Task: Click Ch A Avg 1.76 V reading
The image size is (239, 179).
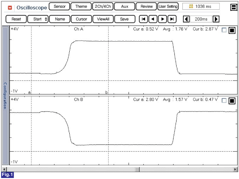Action: pos(175,29)
